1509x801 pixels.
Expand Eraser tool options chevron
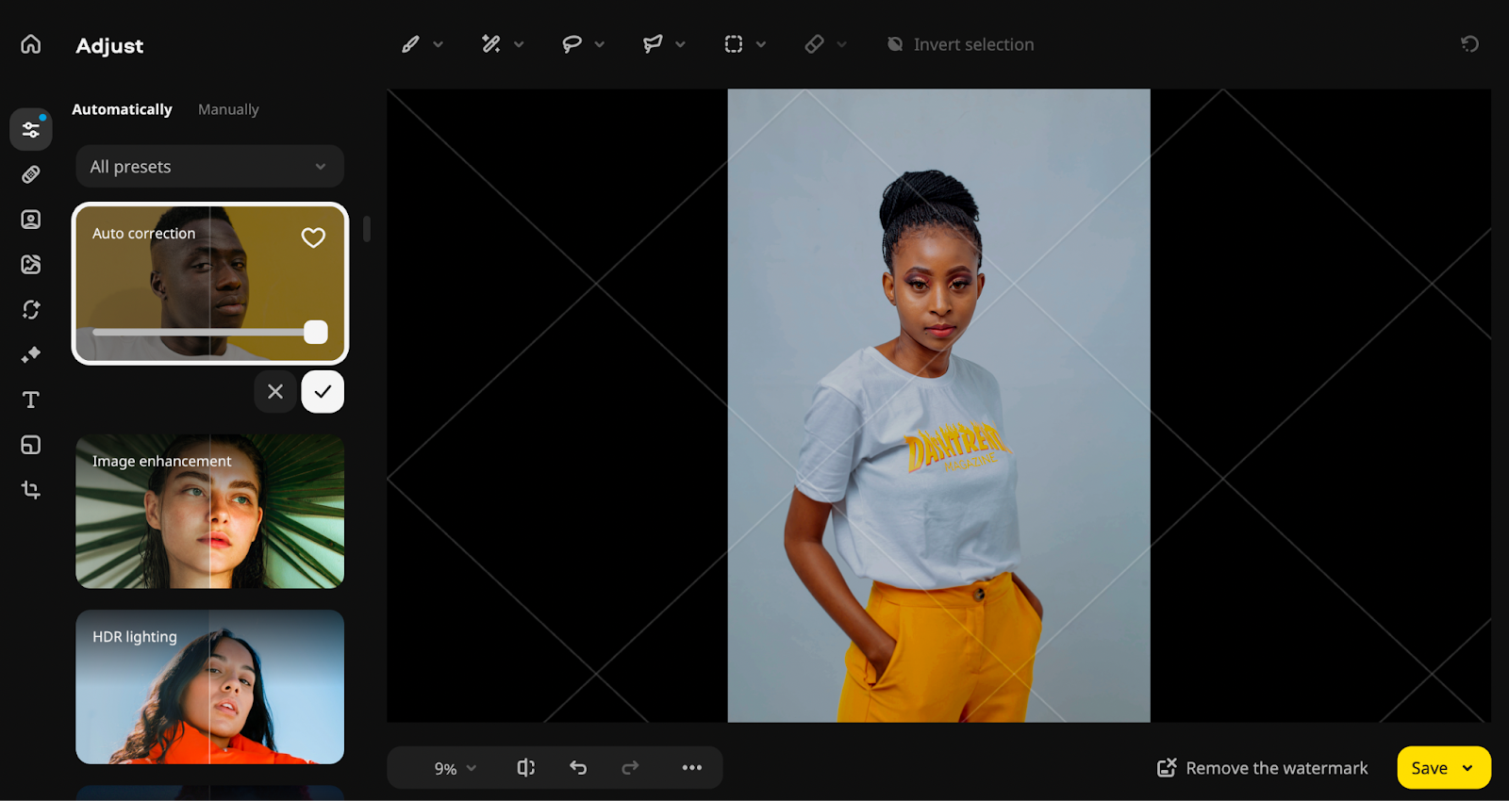pyautogui.click(x=842, y=44)
